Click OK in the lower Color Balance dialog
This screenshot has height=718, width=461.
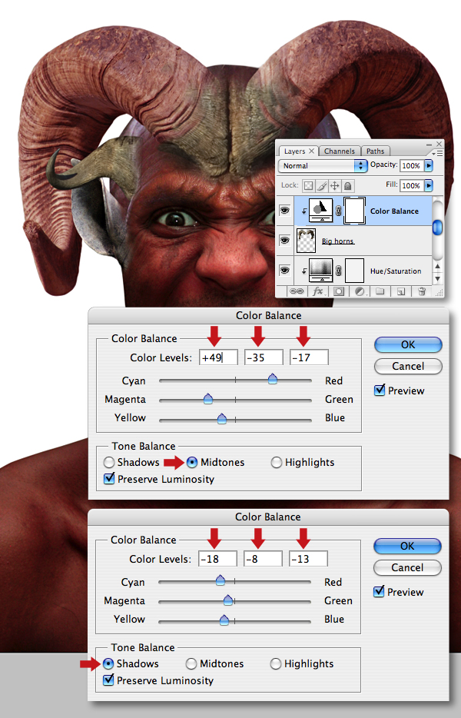tap(407, 547)
